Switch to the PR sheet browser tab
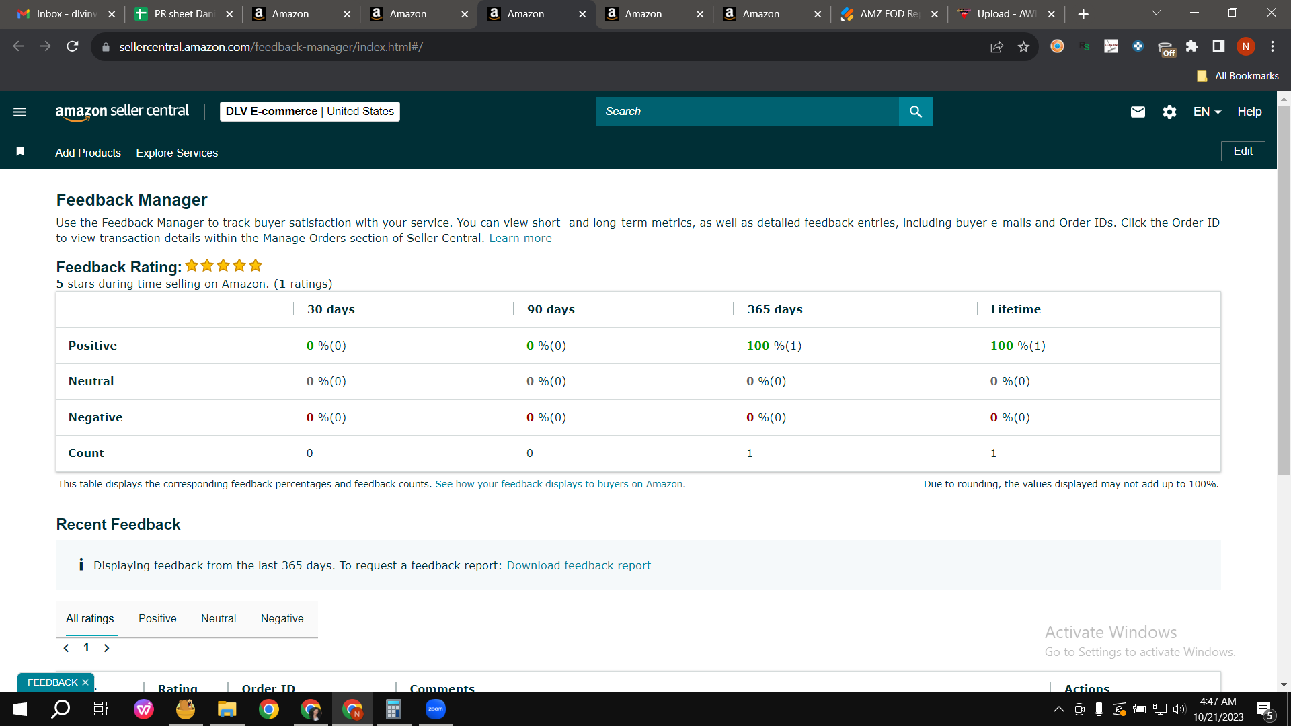Image resolution: width=1291 pixels, height=726 pixels. (183, 14)
